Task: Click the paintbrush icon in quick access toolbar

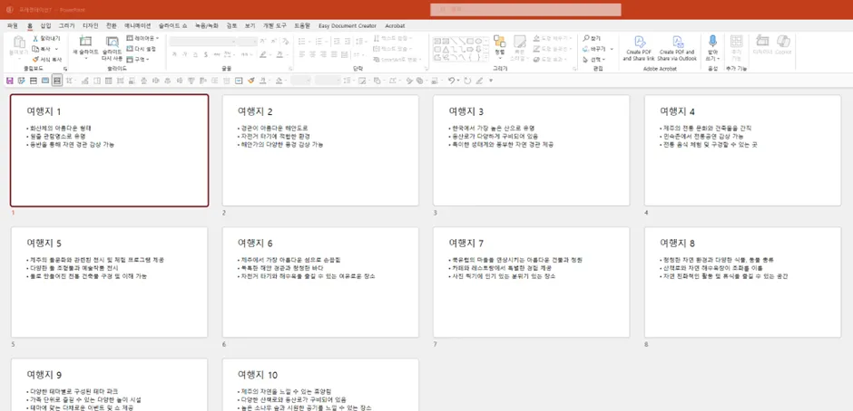Action: (x=250, y=81)
